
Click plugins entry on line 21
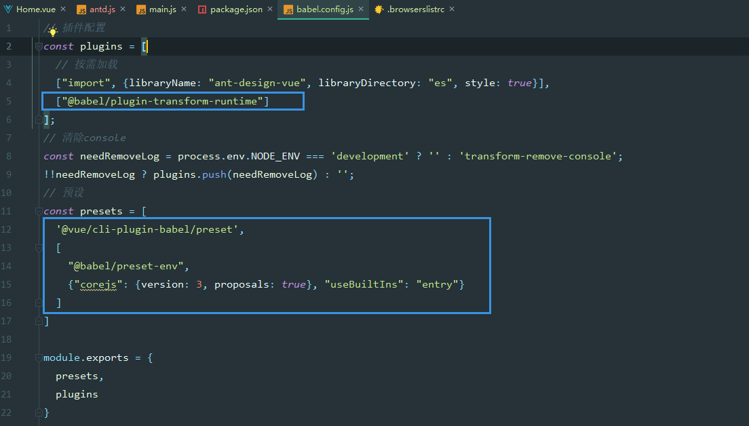[x=77, y=395]
